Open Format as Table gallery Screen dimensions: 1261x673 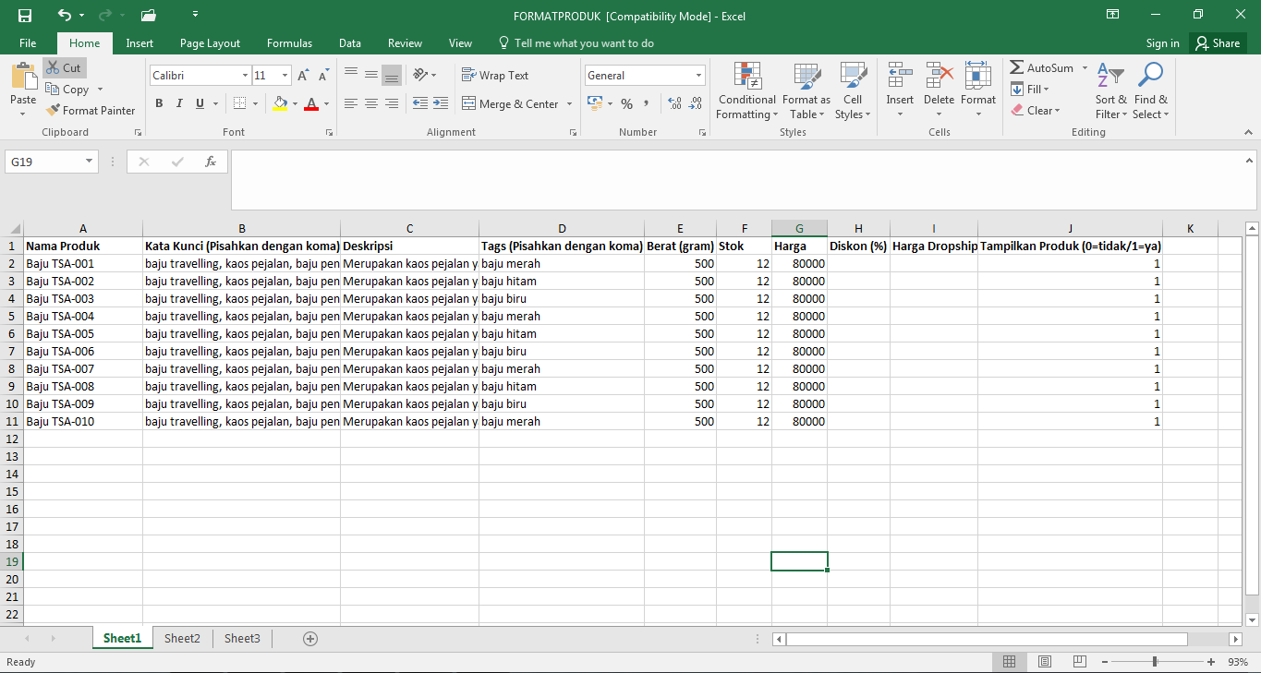(806, 90)
